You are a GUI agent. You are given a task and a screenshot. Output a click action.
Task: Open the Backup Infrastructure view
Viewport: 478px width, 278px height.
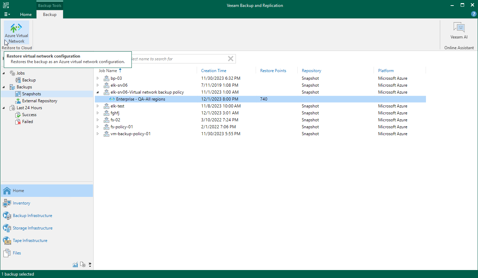pos(46,216)
